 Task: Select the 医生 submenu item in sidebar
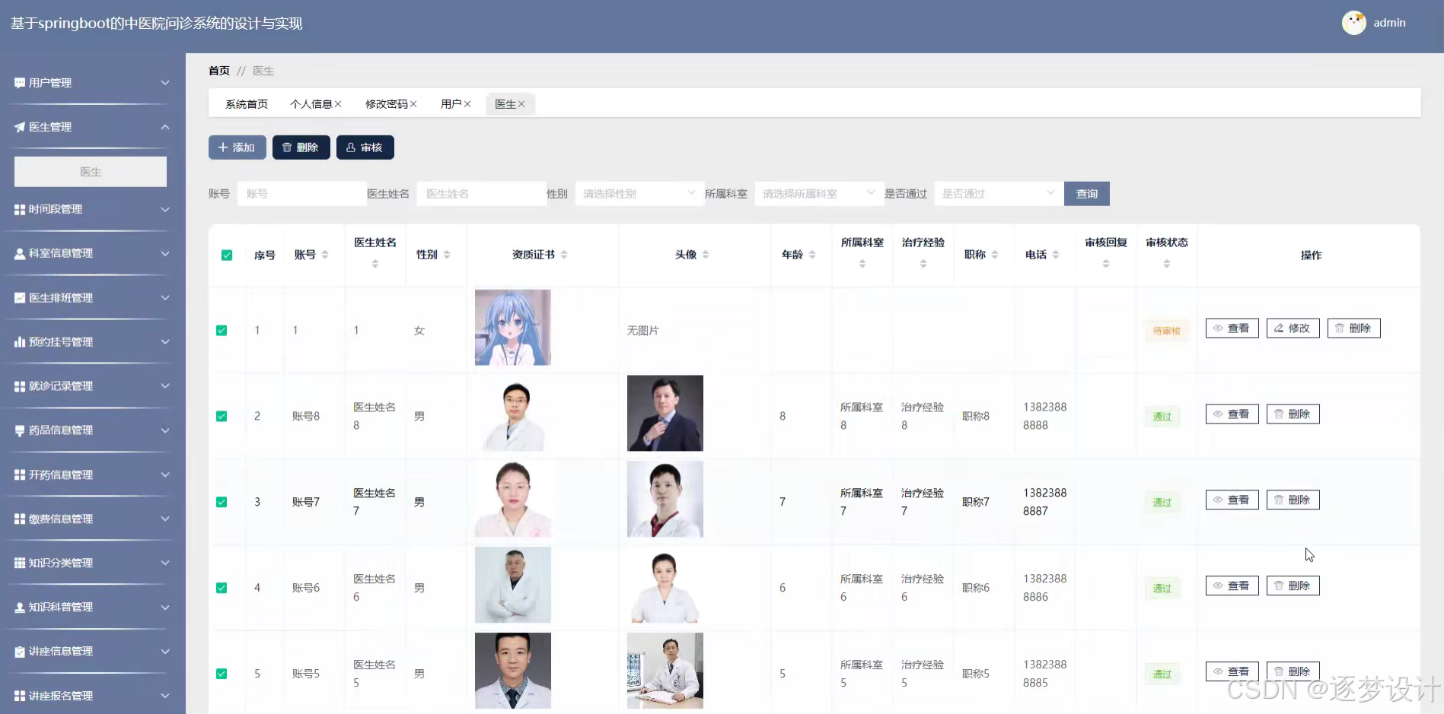point(91,172)
